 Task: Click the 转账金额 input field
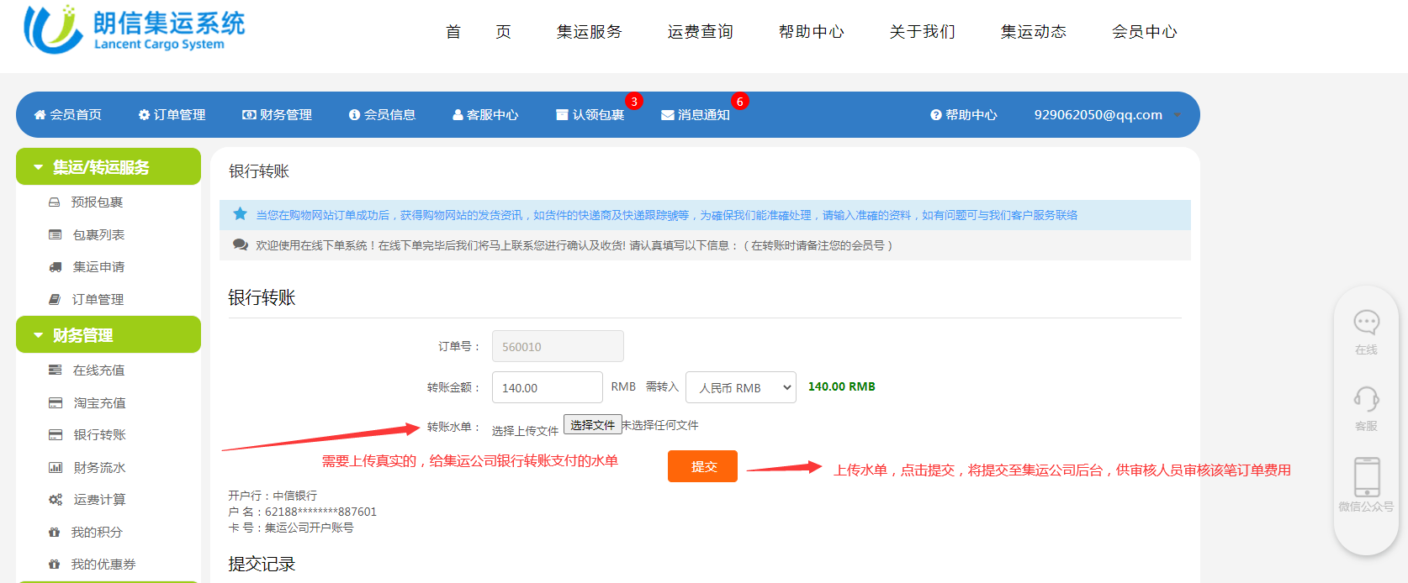tap(547, 387)
